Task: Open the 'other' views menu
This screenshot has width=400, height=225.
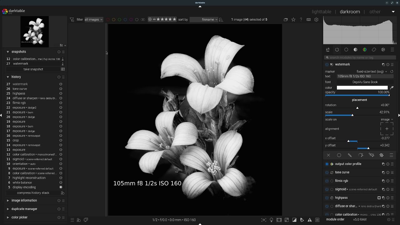Action: pos(375,12)
